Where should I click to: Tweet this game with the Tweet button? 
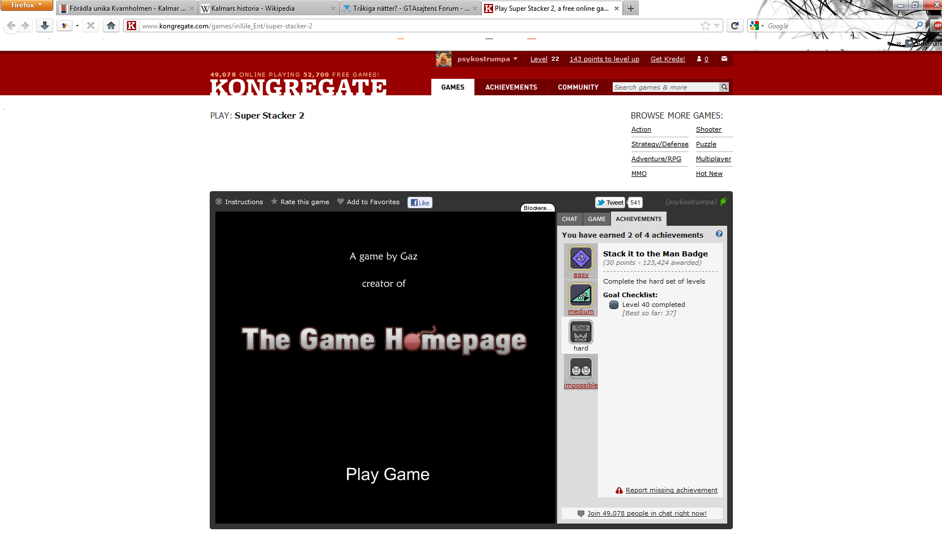click(x=610, y=202)
